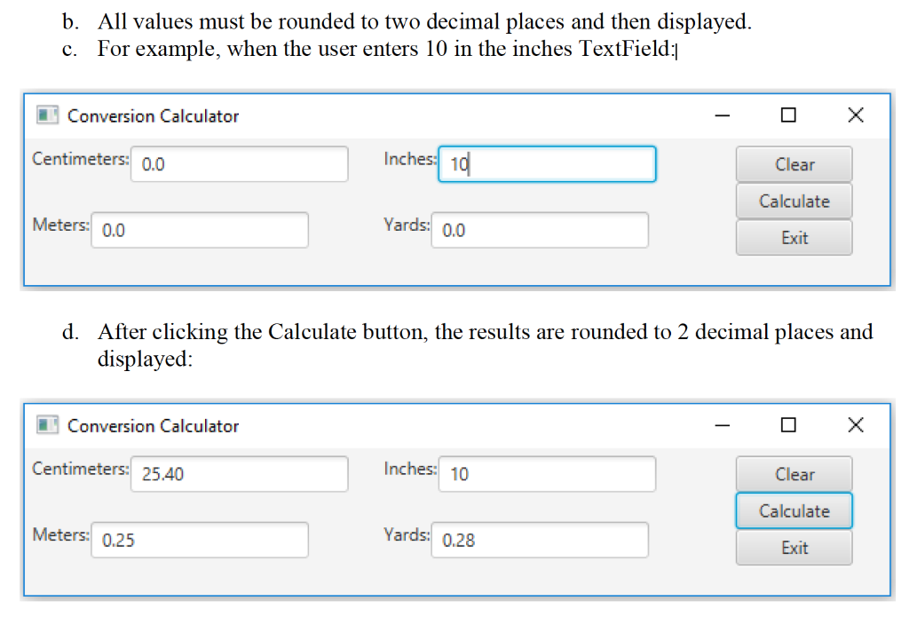Select the Yards field showing 0.28
The image size is (909, 617).
coord(540,540)
